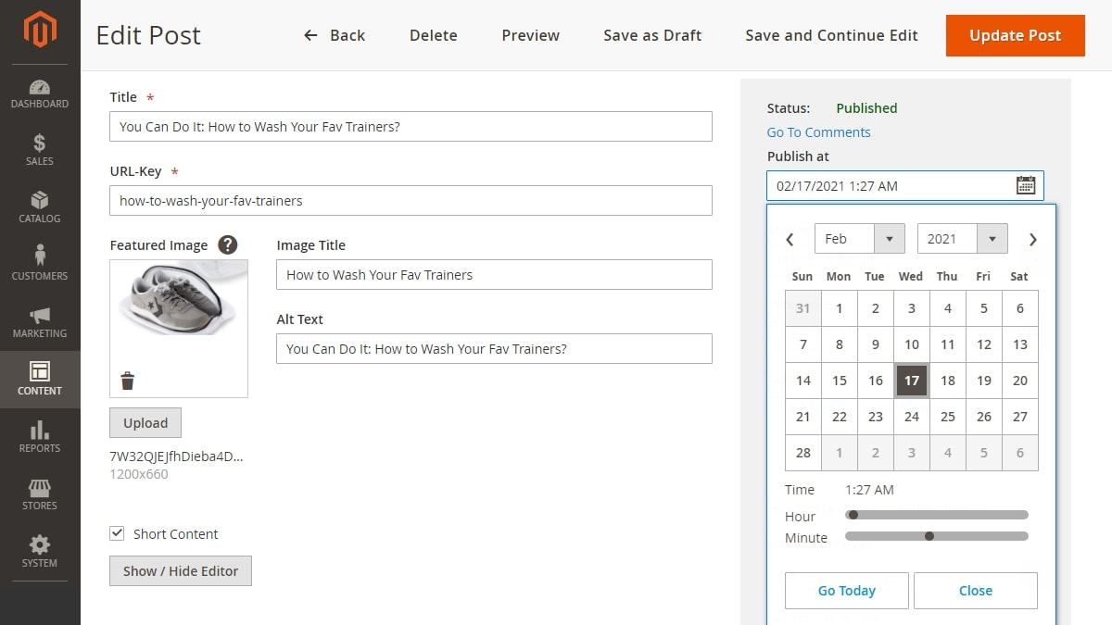Select day 18 in calendar
This screenshot has width=1112, height=625.
click(948, 381)
